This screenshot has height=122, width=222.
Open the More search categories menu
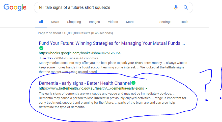tap(130, 22)
